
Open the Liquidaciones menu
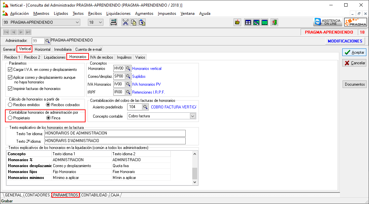click(x=118, y=14)
